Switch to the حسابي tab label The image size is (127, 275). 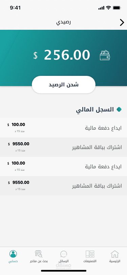pyautogui.click(x=13, y=261)
